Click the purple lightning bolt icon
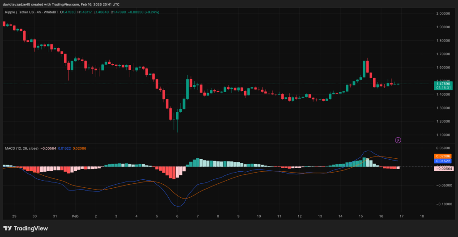 pyautogui.click(x=398, y=140)
